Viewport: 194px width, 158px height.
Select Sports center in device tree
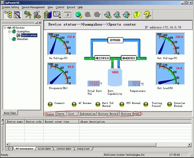[29, 35]
